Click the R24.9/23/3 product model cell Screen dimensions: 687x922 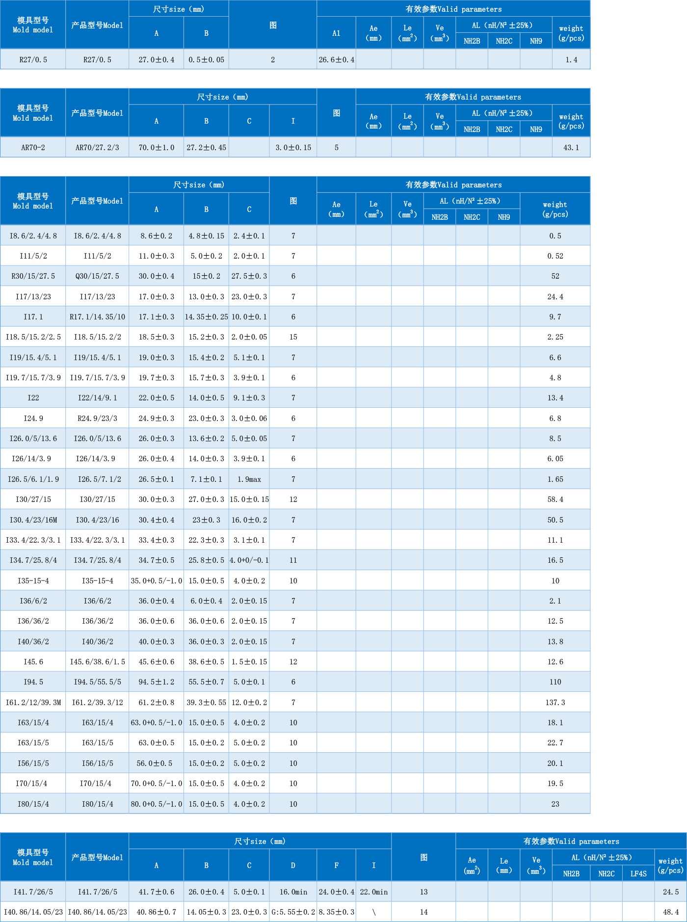pyautogui.click(x=97, y=419)
